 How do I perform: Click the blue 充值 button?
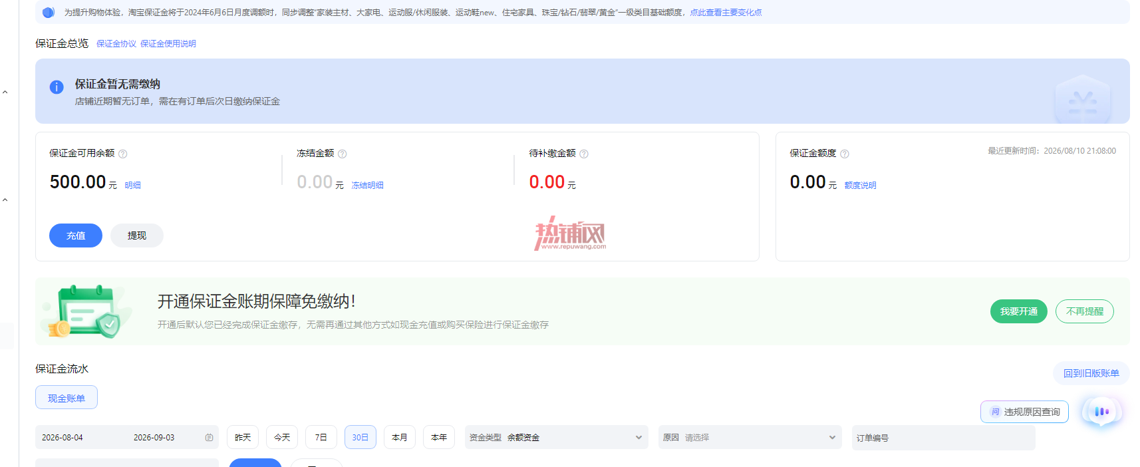76,235
